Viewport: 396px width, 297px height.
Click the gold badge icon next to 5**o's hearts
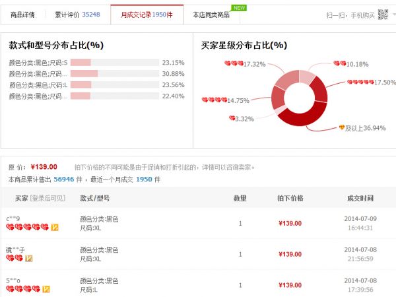(46, 289)
